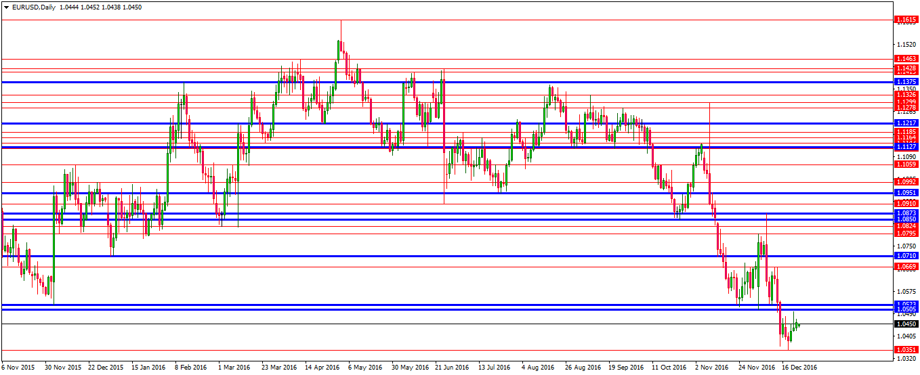This screenshot has height=375, width=920.
Task: Click the 8 Feb 2016 date label
Action: coord(190,368)
